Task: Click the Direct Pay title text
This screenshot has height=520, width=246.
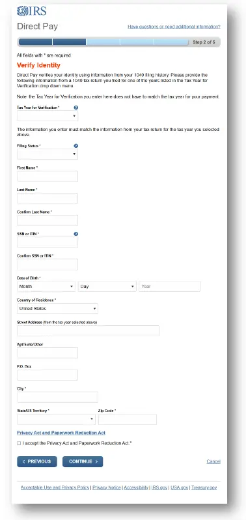Action: click(37, 27)
